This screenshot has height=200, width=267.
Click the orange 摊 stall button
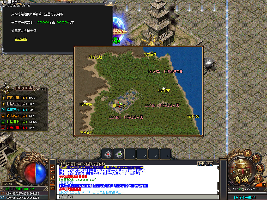point(263,185)
